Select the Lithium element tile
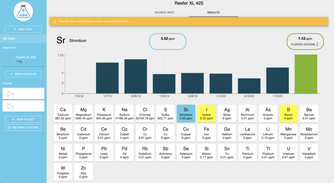The image size is (334, 183). coord(268,133)
